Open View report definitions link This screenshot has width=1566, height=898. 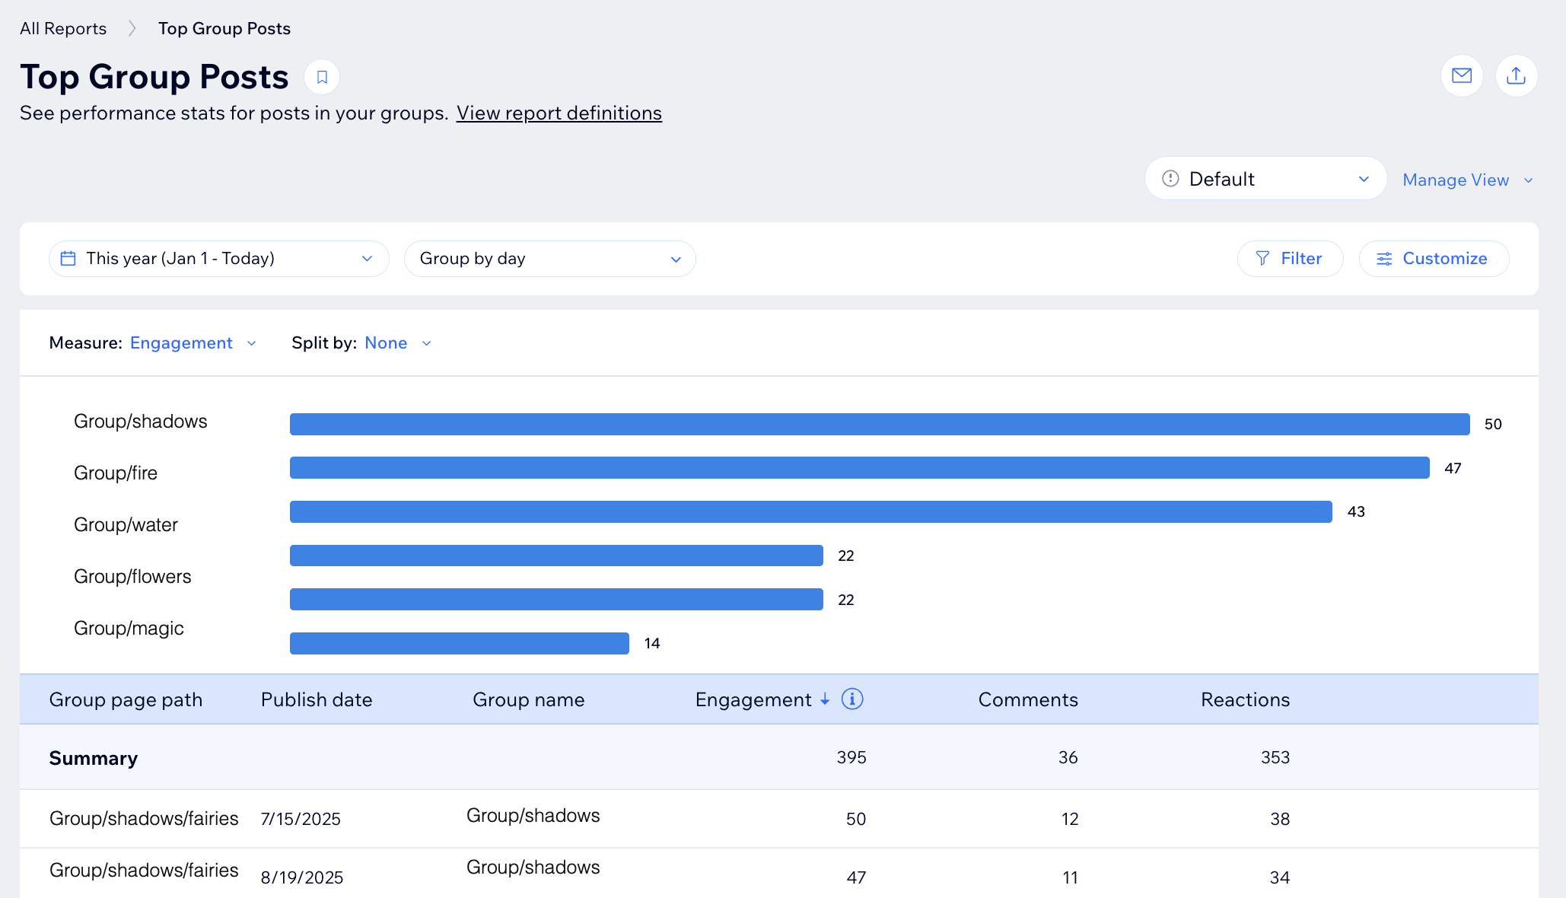point(559,113)
